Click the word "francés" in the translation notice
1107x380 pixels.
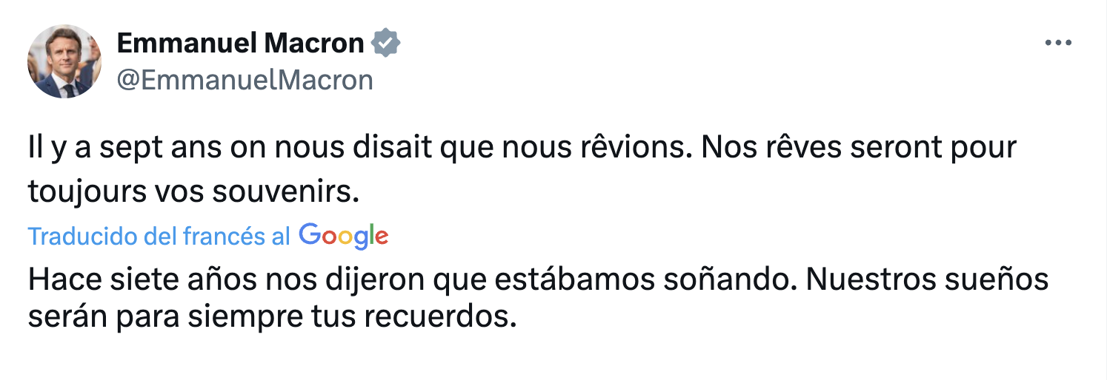tap(224, 237)
